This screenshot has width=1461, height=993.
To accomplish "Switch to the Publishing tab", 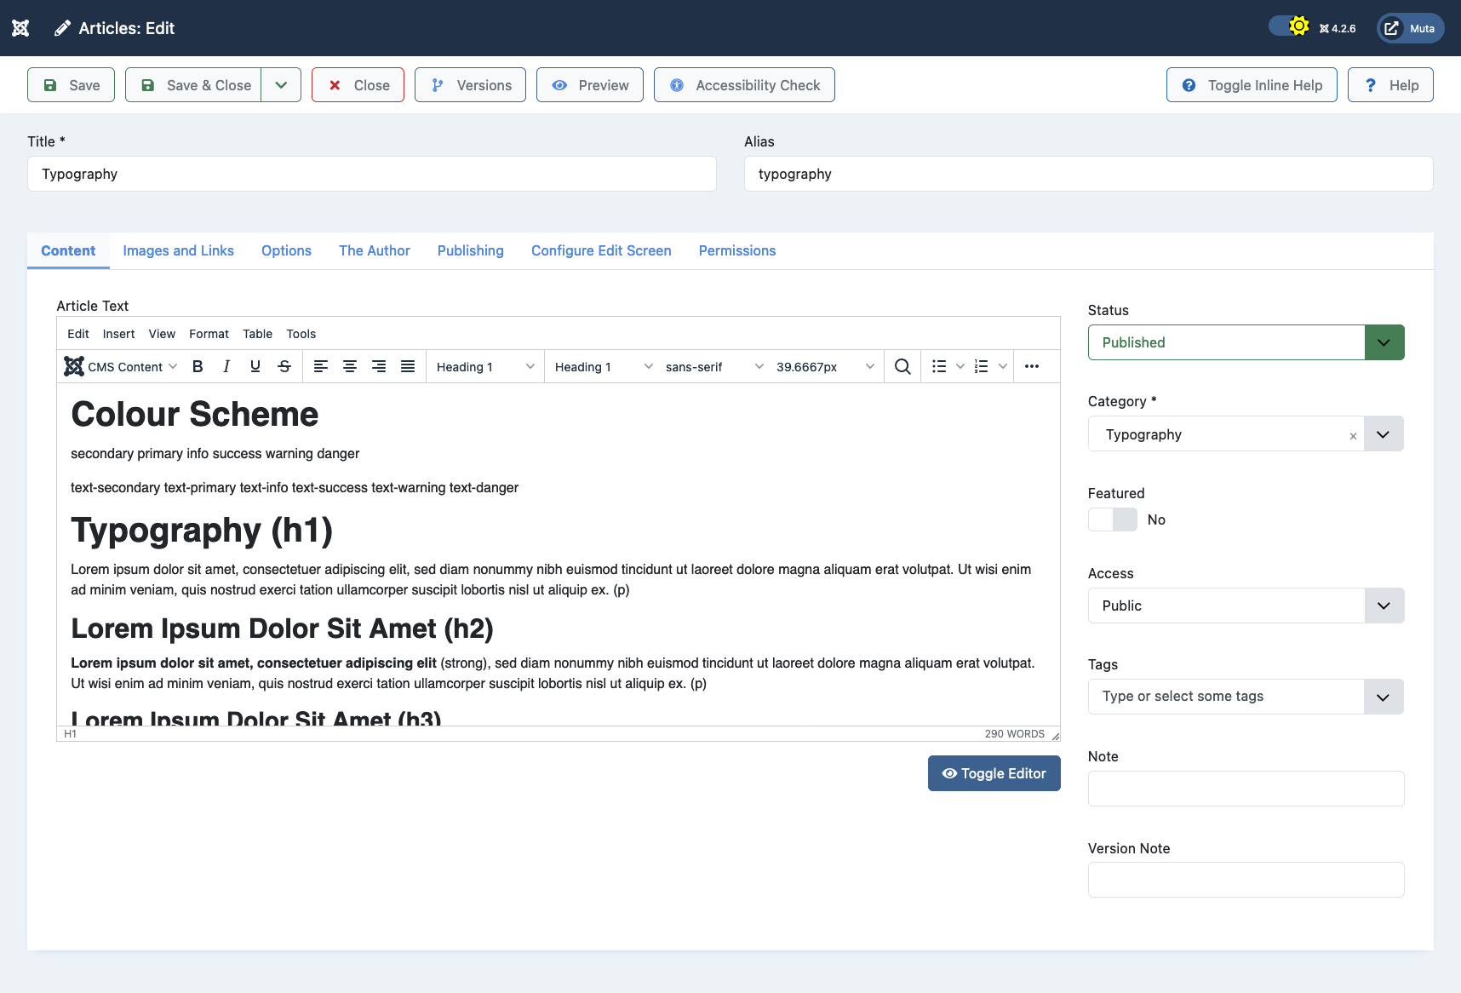I will 470,250.
